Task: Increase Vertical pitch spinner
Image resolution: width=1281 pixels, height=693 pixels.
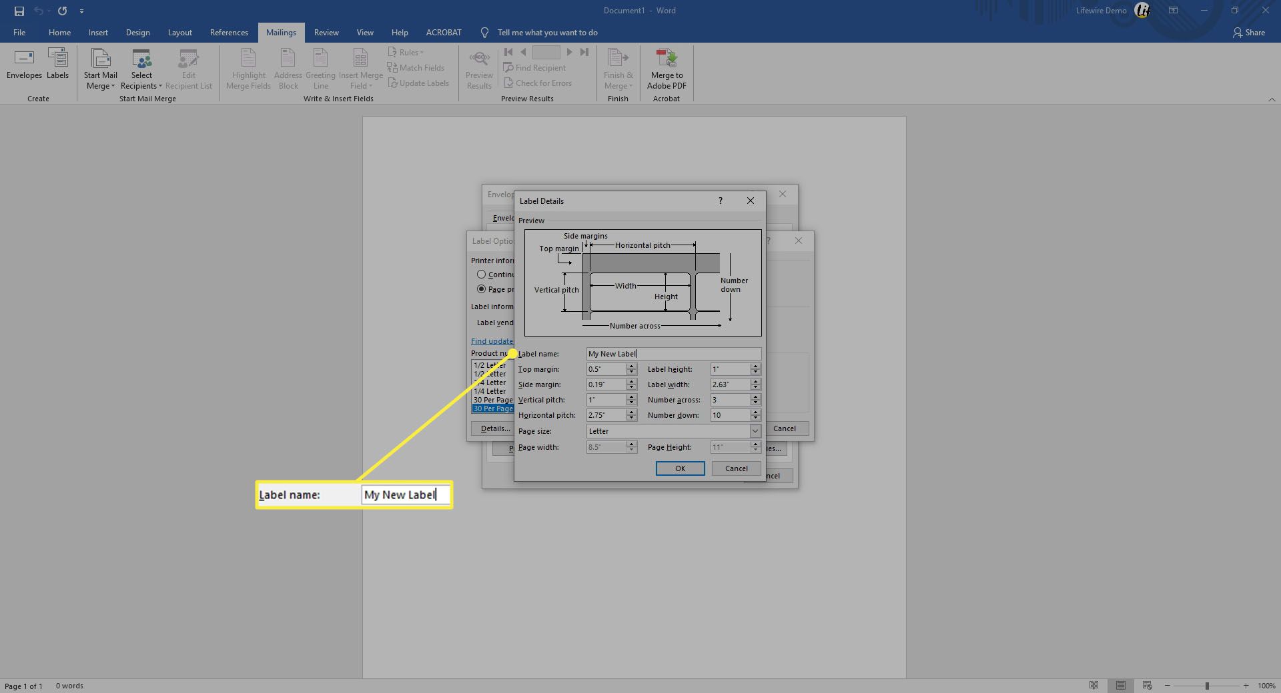Action: pyautogui.click(x=631, y=396)
